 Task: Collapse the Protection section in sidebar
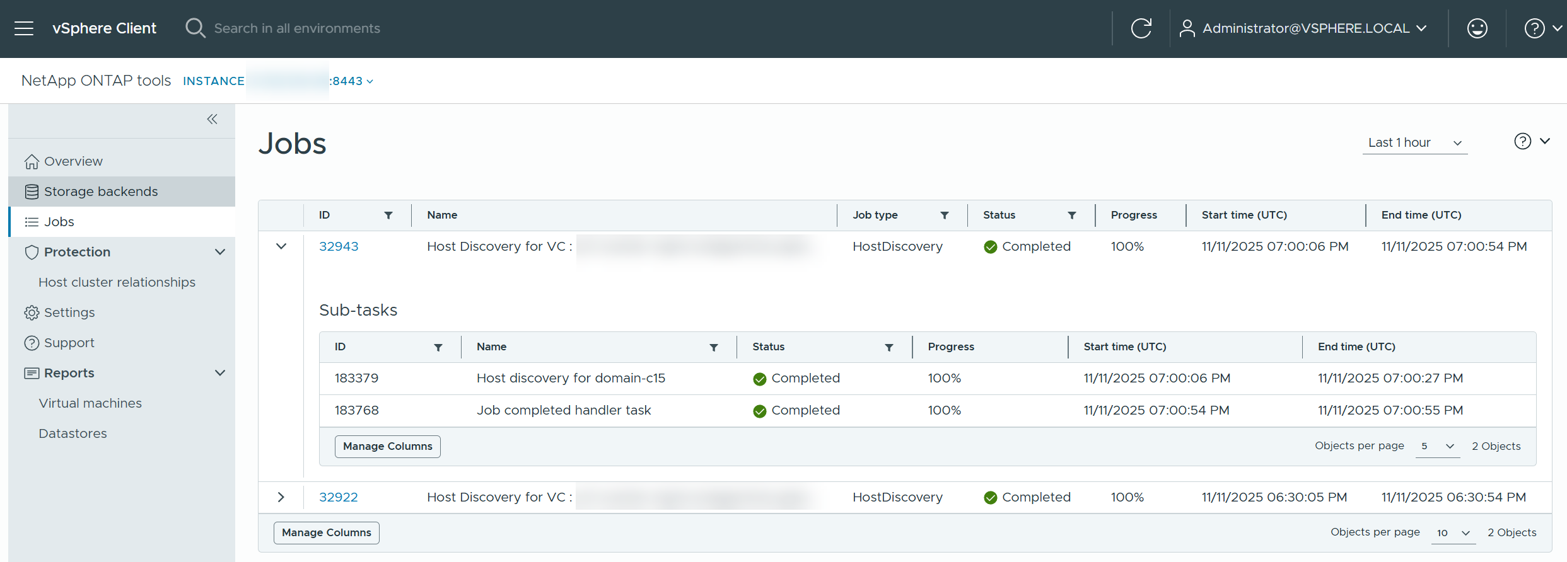[219, 252]
